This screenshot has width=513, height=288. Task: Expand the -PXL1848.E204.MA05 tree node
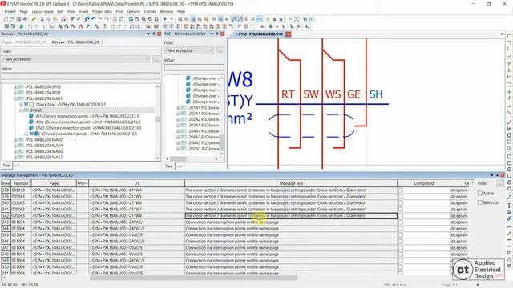point(15,151)
